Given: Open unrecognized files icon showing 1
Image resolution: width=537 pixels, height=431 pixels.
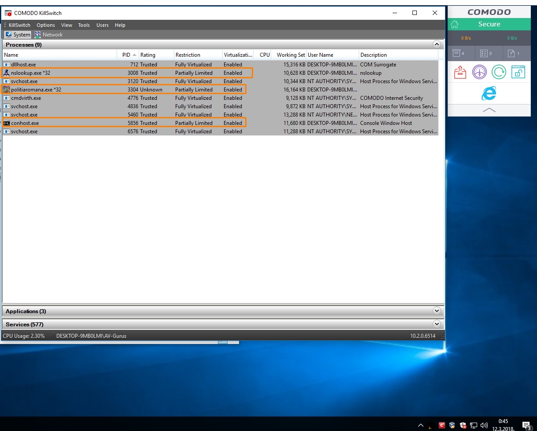Looking at the screenshot, I should [x=514, y=53].
